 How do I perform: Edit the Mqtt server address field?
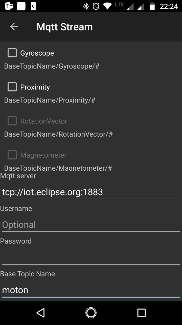(x=91, y=192)
